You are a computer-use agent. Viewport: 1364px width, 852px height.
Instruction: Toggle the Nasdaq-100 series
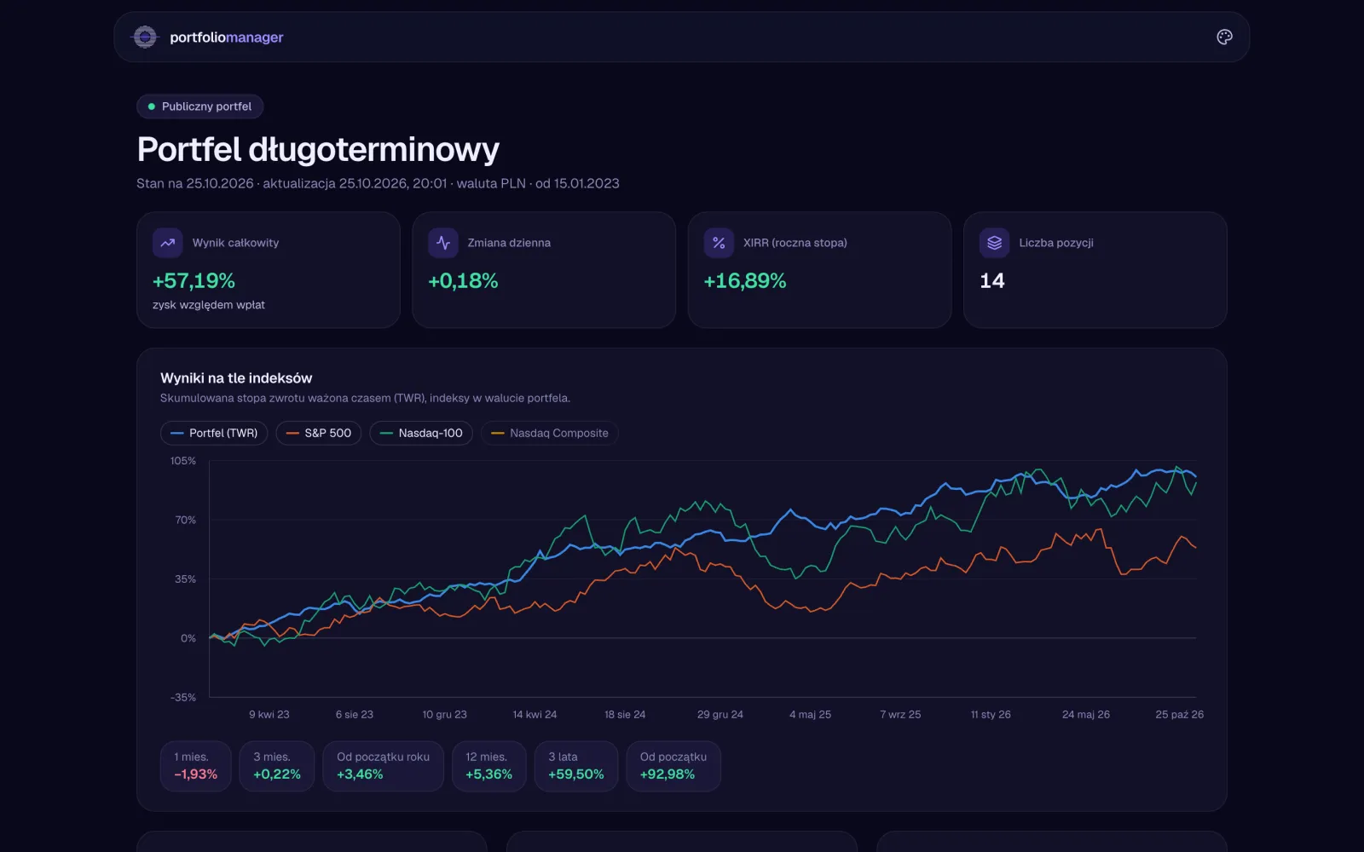click(x=421, y=433)
